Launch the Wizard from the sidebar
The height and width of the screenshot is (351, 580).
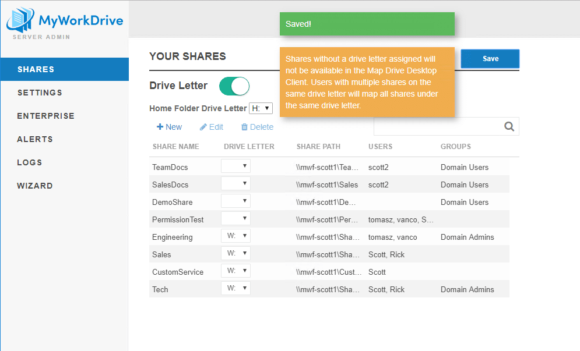35,186
